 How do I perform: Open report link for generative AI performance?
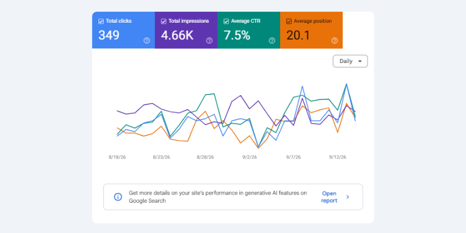coord(329,197)
